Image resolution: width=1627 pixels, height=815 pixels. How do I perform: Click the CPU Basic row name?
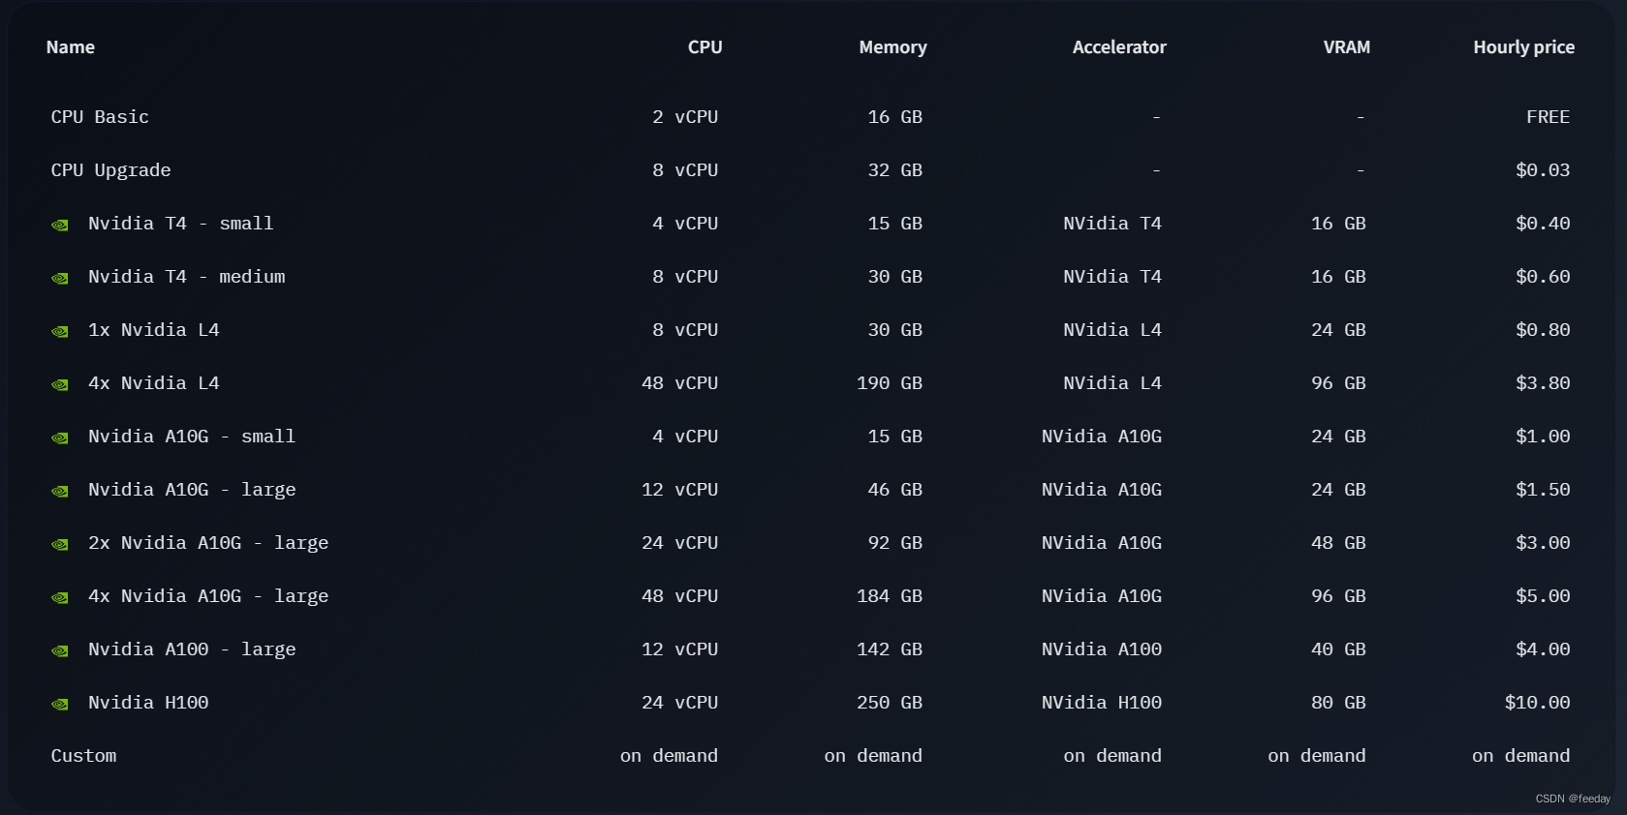(x=100, y=117)
